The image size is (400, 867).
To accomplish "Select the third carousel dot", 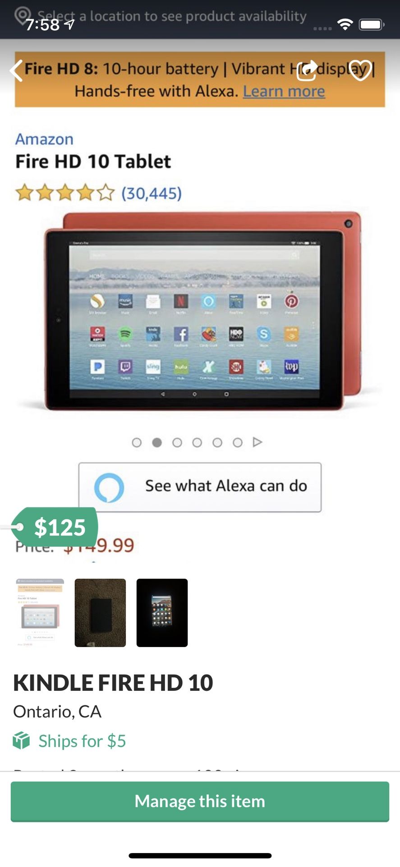I will click(x=177, y=443).
